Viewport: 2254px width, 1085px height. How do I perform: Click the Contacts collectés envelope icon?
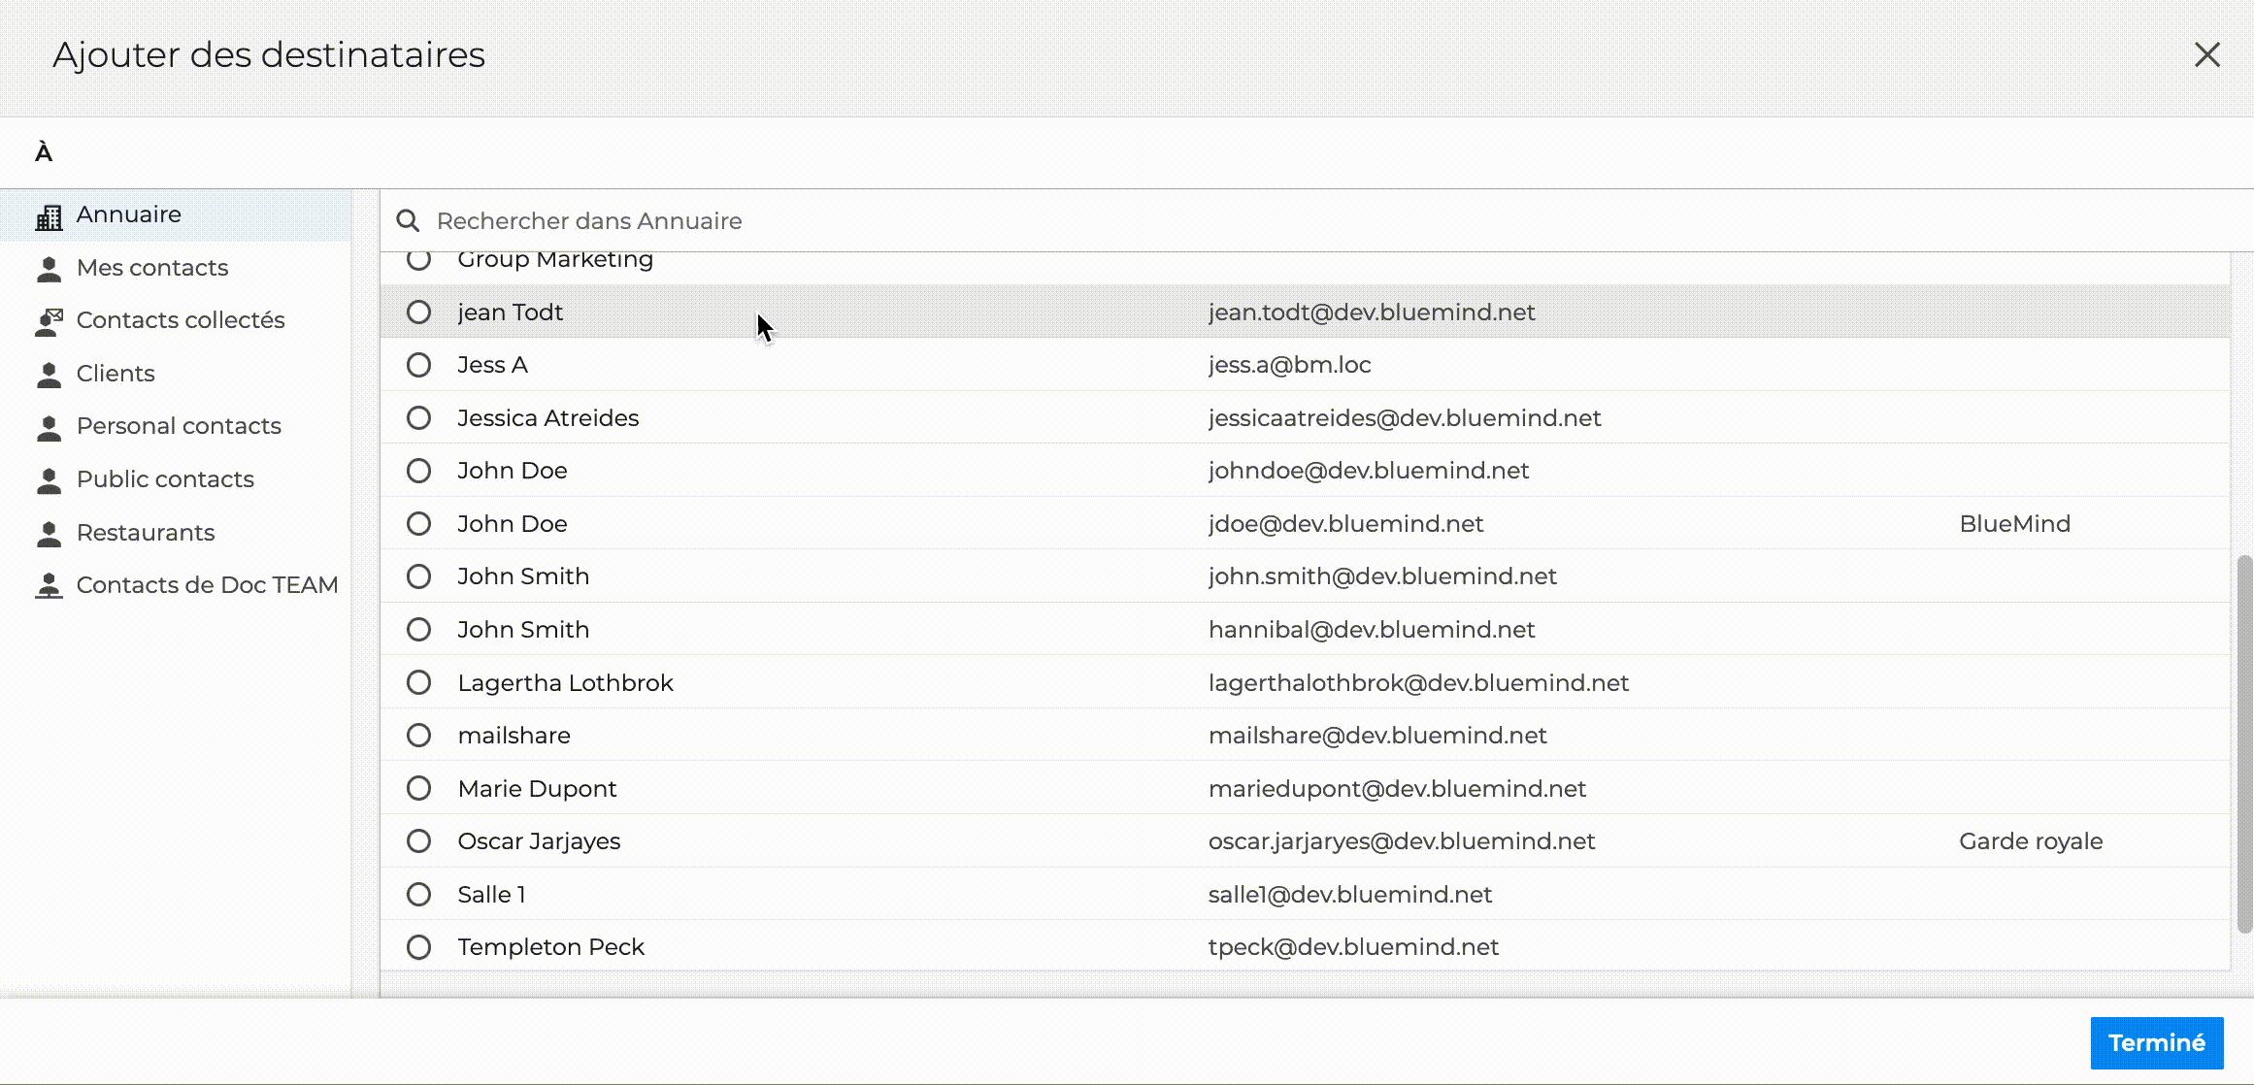click(x=49, y=321)
